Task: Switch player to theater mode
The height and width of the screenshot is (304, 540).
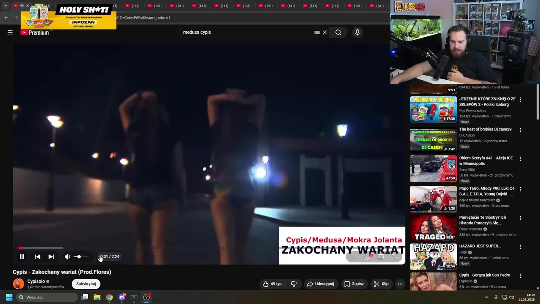Action: tap(381, 257)
